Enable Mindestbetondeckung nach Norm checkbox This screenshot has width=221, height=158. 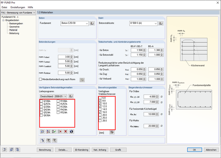point(40,79)
